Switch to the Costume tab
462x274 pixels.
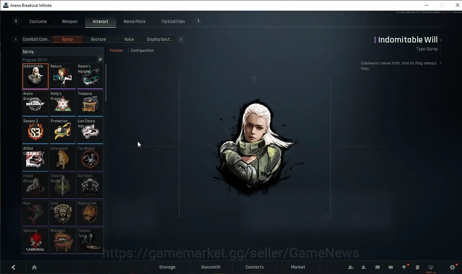[x=38, y=21]
